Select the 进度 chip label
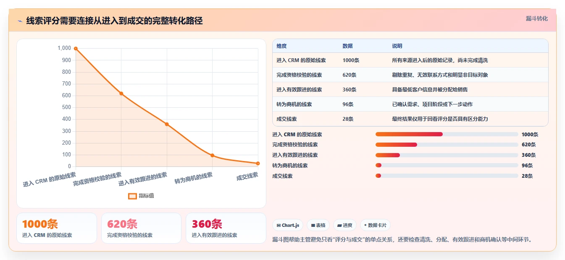This screenshot has width=565, height=260. pos(347,225)
